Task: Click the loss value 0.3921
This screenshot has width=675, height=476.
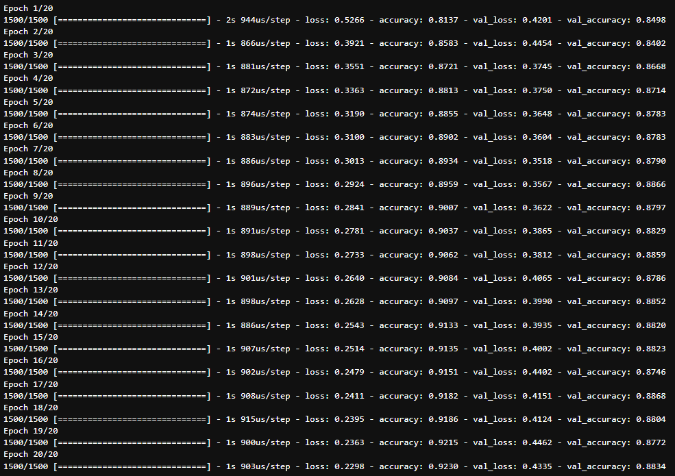Action: (349, 43)
